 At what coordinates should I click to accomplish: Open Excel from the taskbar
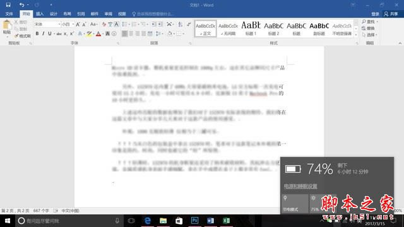226,221
